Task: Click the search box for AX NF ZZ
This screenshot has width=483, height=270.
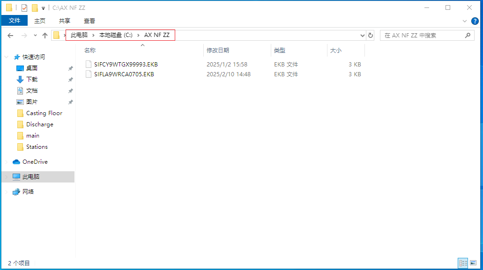Action: [x=422, y=36]
